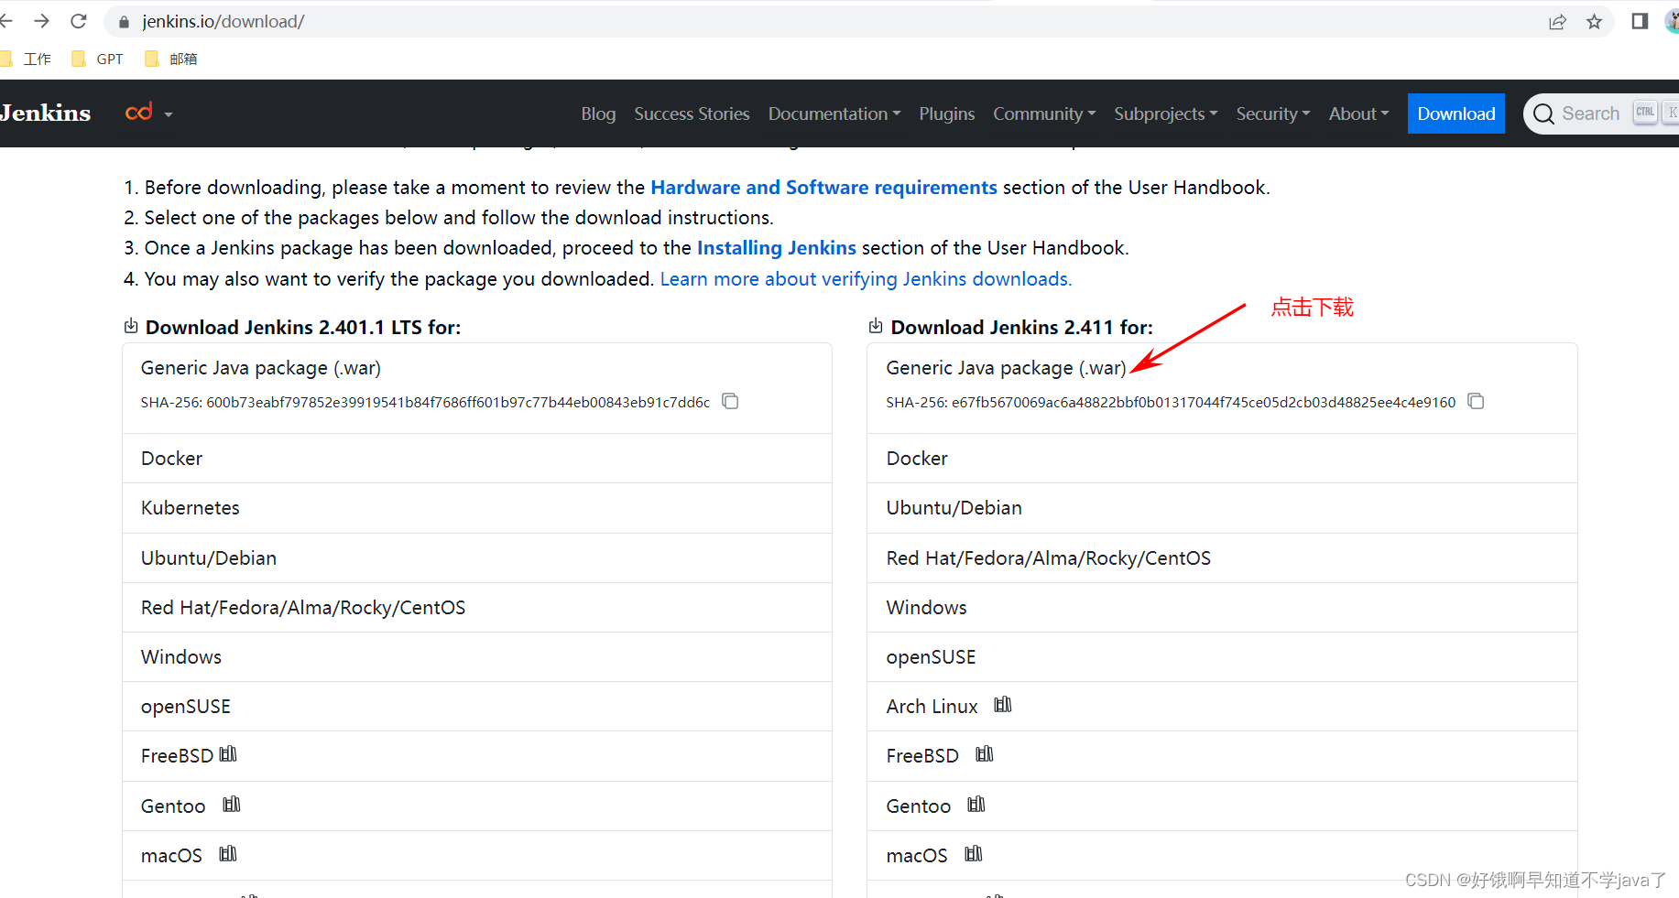Go forward with the browser arrow
The height and width of the screenshot is (898, 1679).
coord(41,21)
